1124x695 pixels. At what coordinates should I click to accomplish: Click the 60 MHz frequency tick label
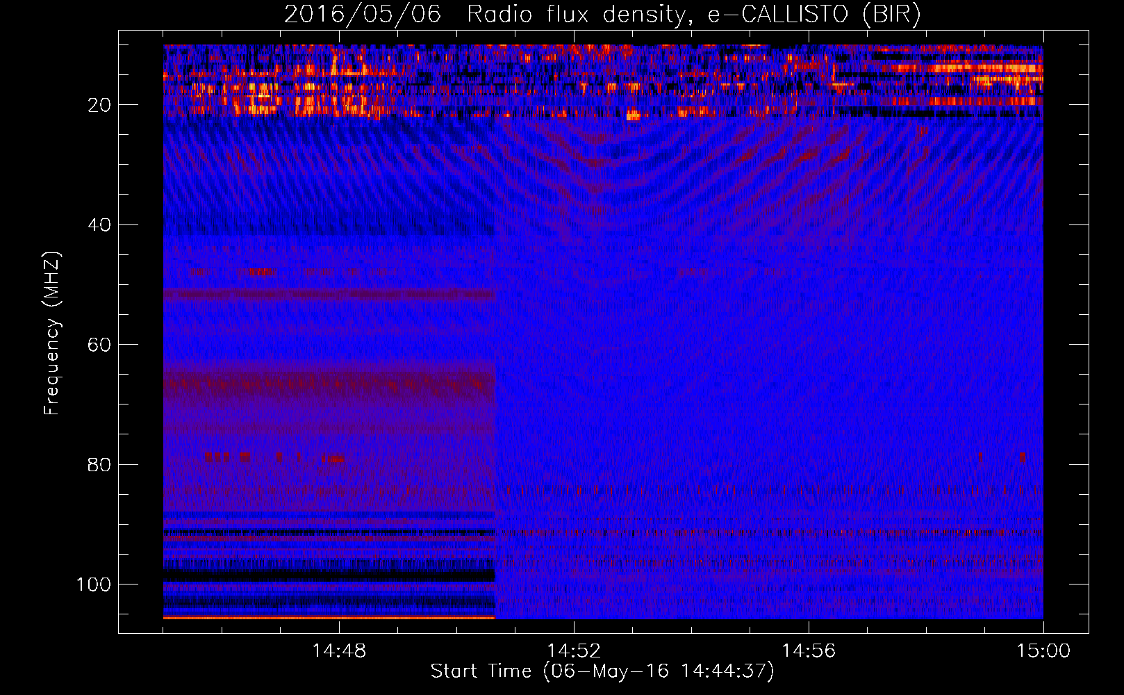(99, 345)
